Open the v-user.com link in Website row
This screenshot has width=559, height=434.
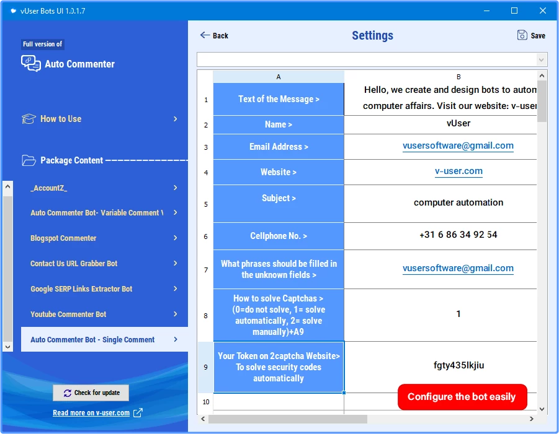458,171
